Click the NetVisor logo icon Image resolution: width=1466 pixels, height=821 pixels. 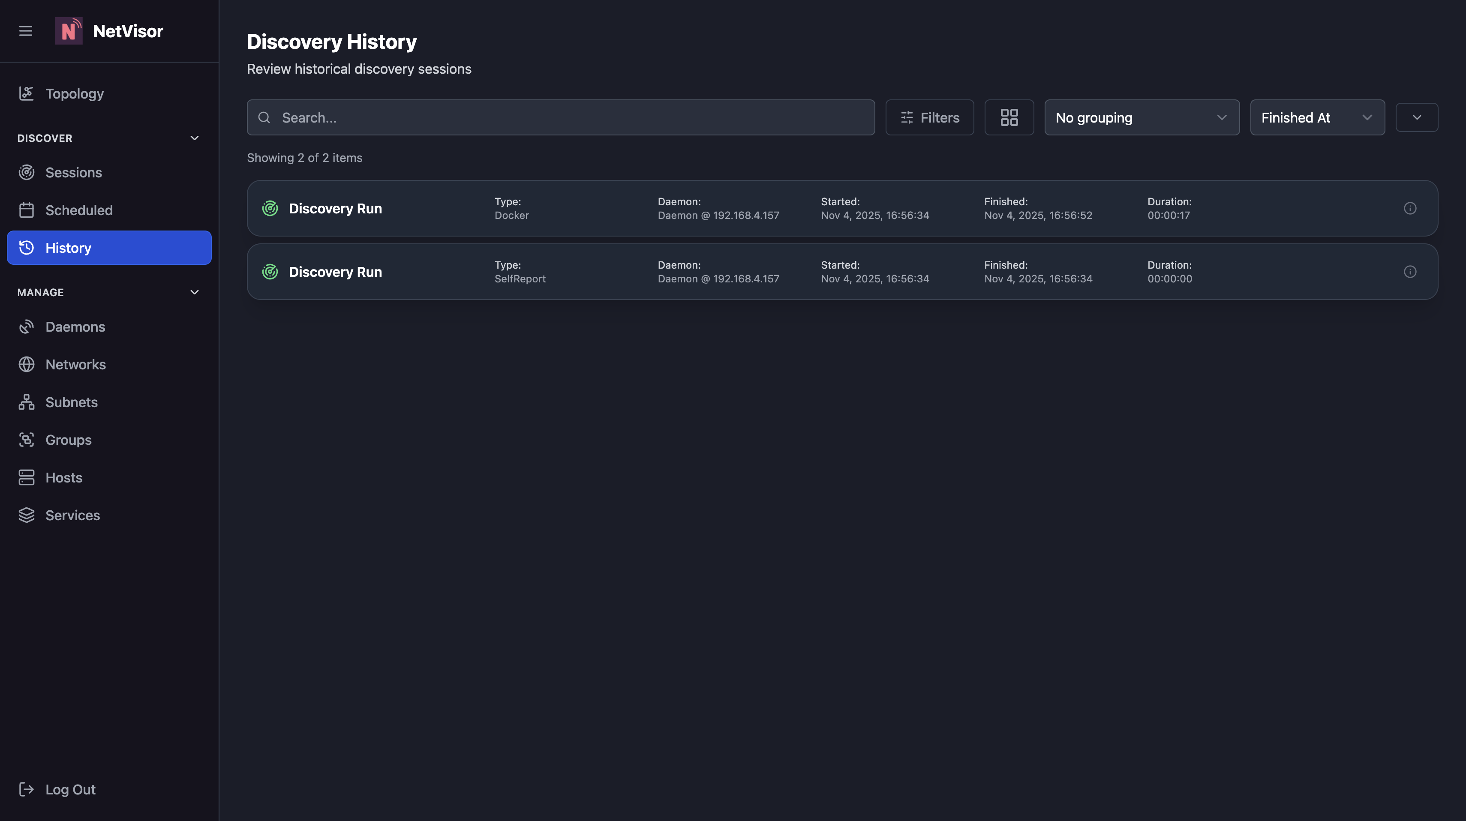(x=69, y=31)
